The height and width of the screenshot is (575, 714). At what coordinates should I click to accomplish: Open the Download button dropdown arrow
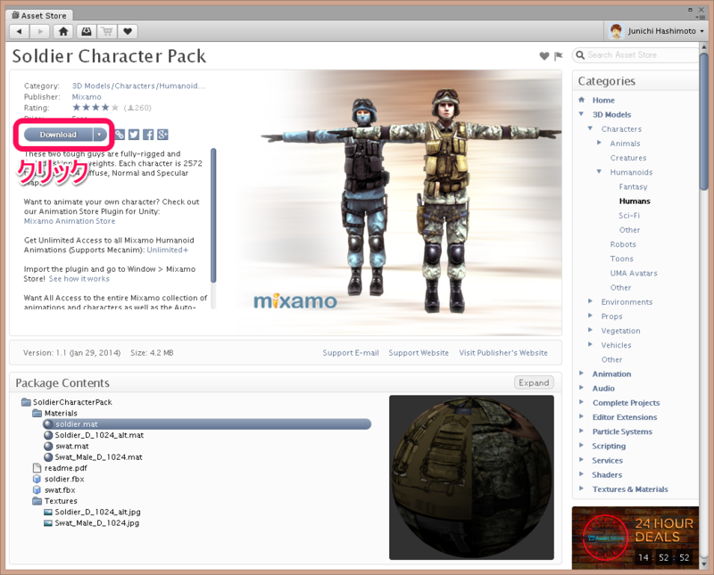click(99, 135)
